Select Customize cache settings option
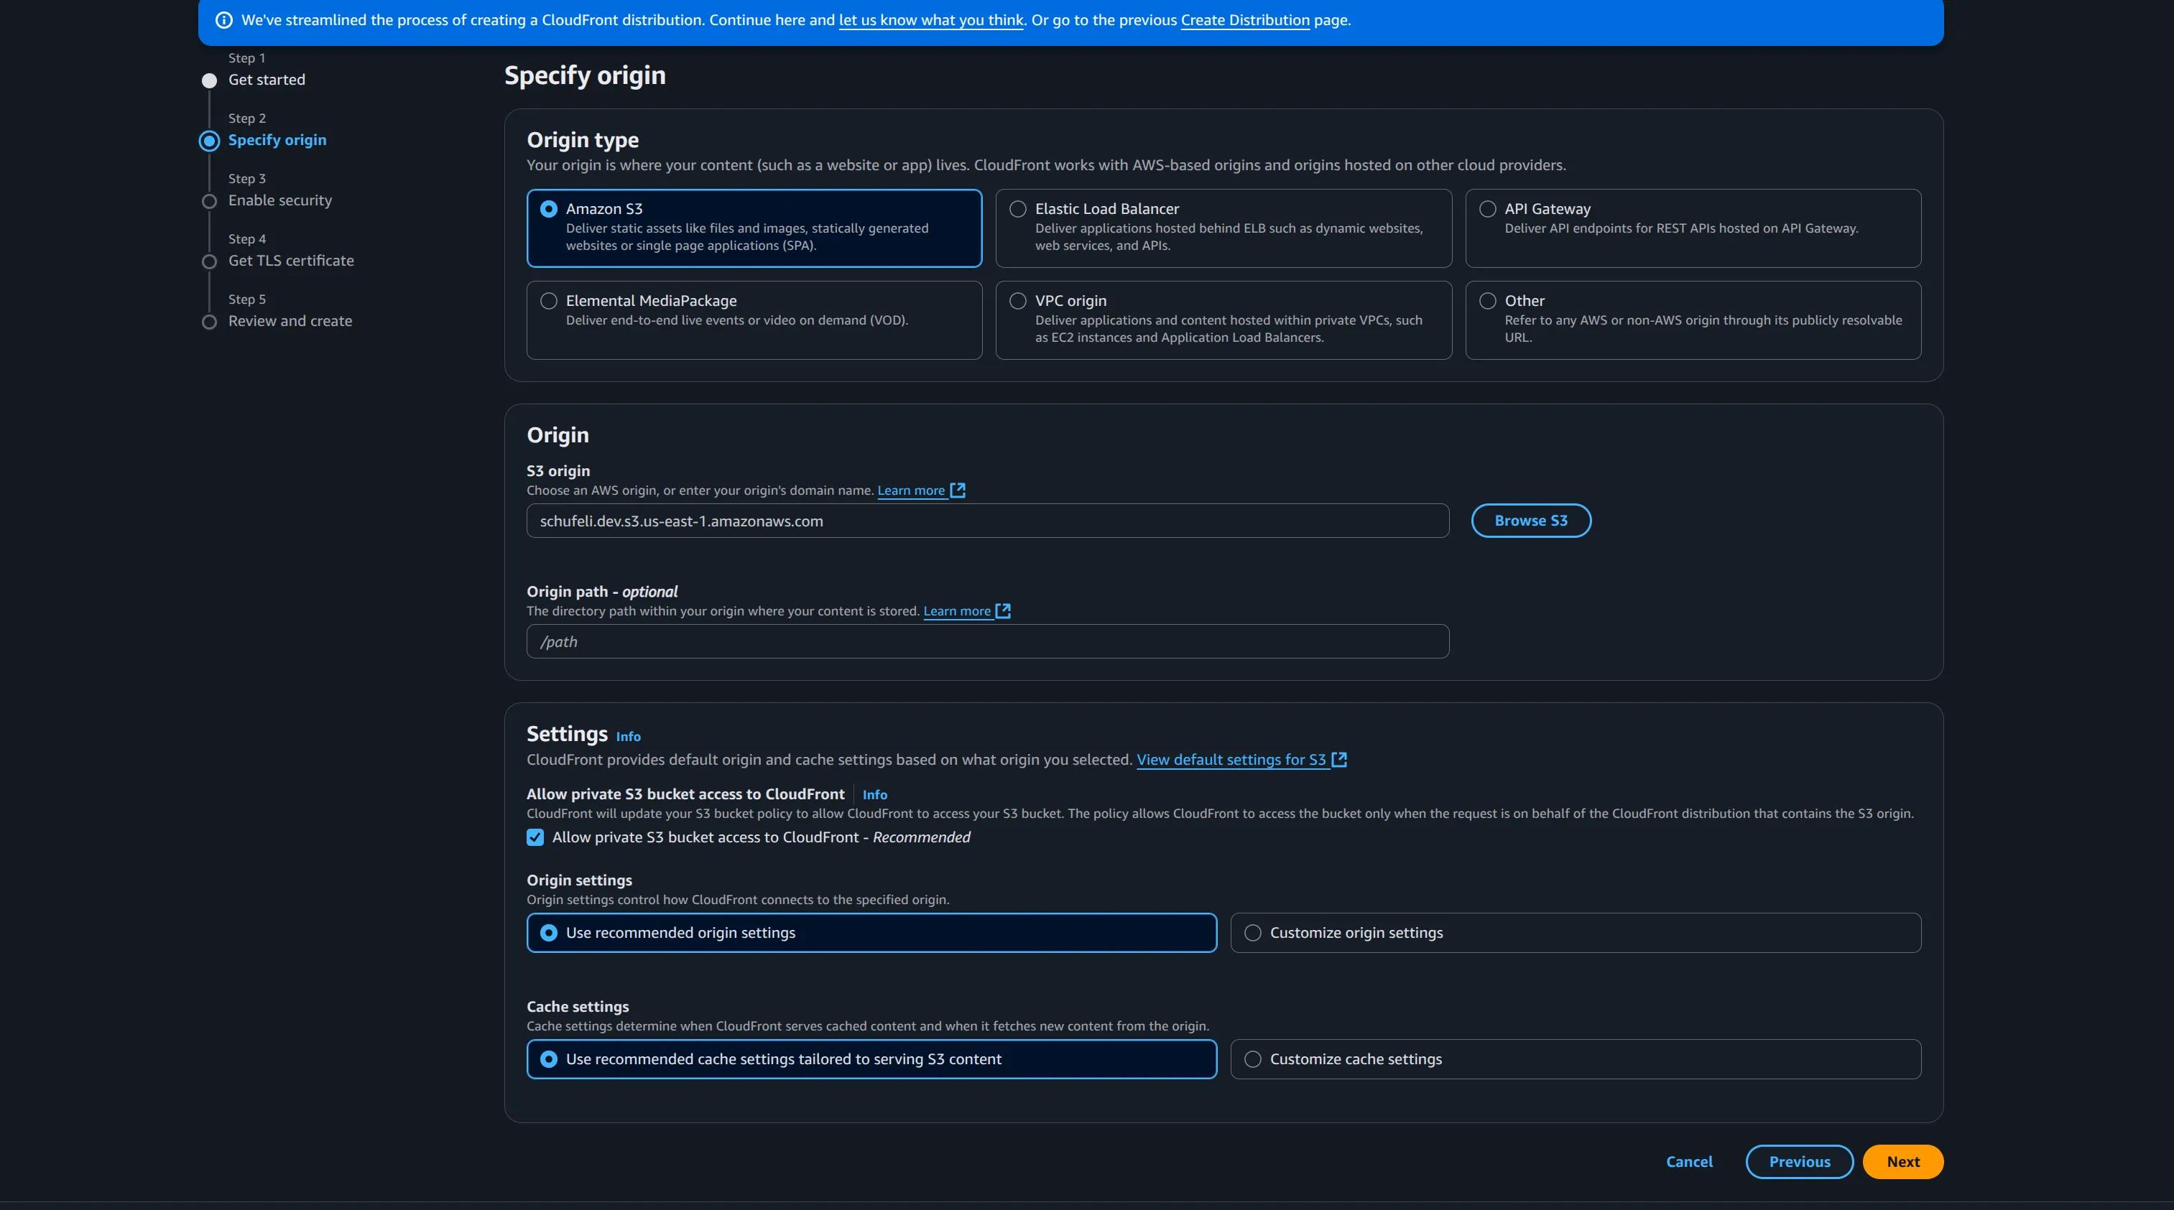The height and width of the screenshot is (1210, 2174). (x=1252, y=1059)
